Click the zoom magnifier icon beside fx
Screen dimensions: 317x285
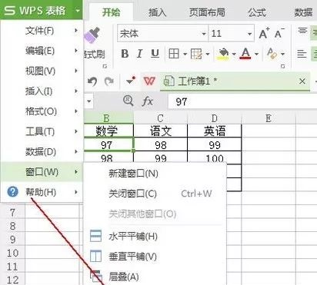point(128,101)
